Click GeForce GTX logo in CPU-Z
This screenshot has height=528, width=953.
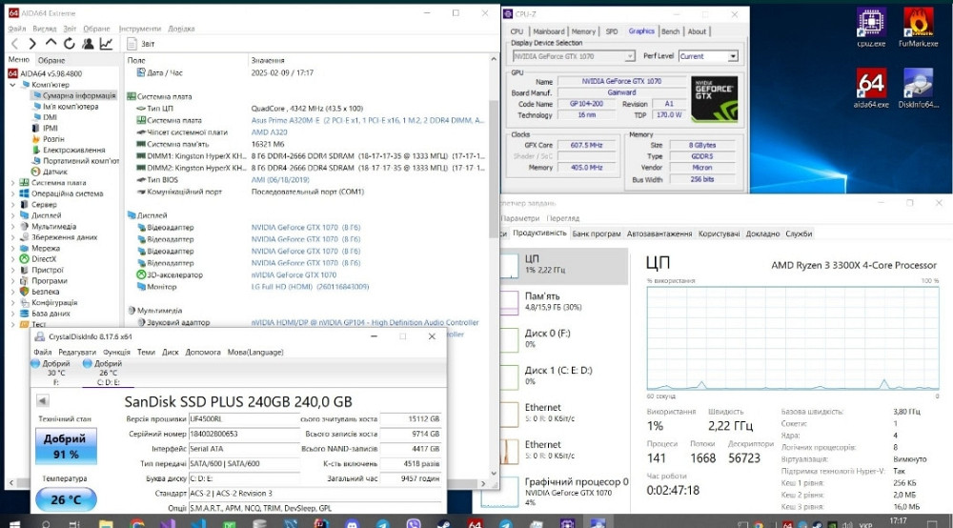point(714,99)
